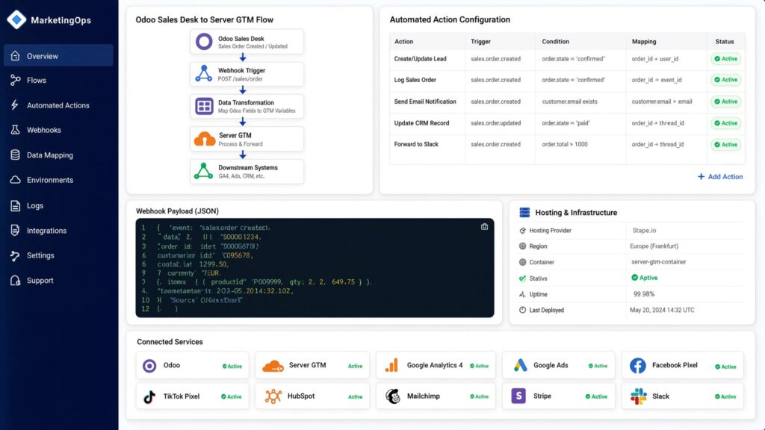Click the Forward to Slack action name
765x430 pixels.
[416, 144]
